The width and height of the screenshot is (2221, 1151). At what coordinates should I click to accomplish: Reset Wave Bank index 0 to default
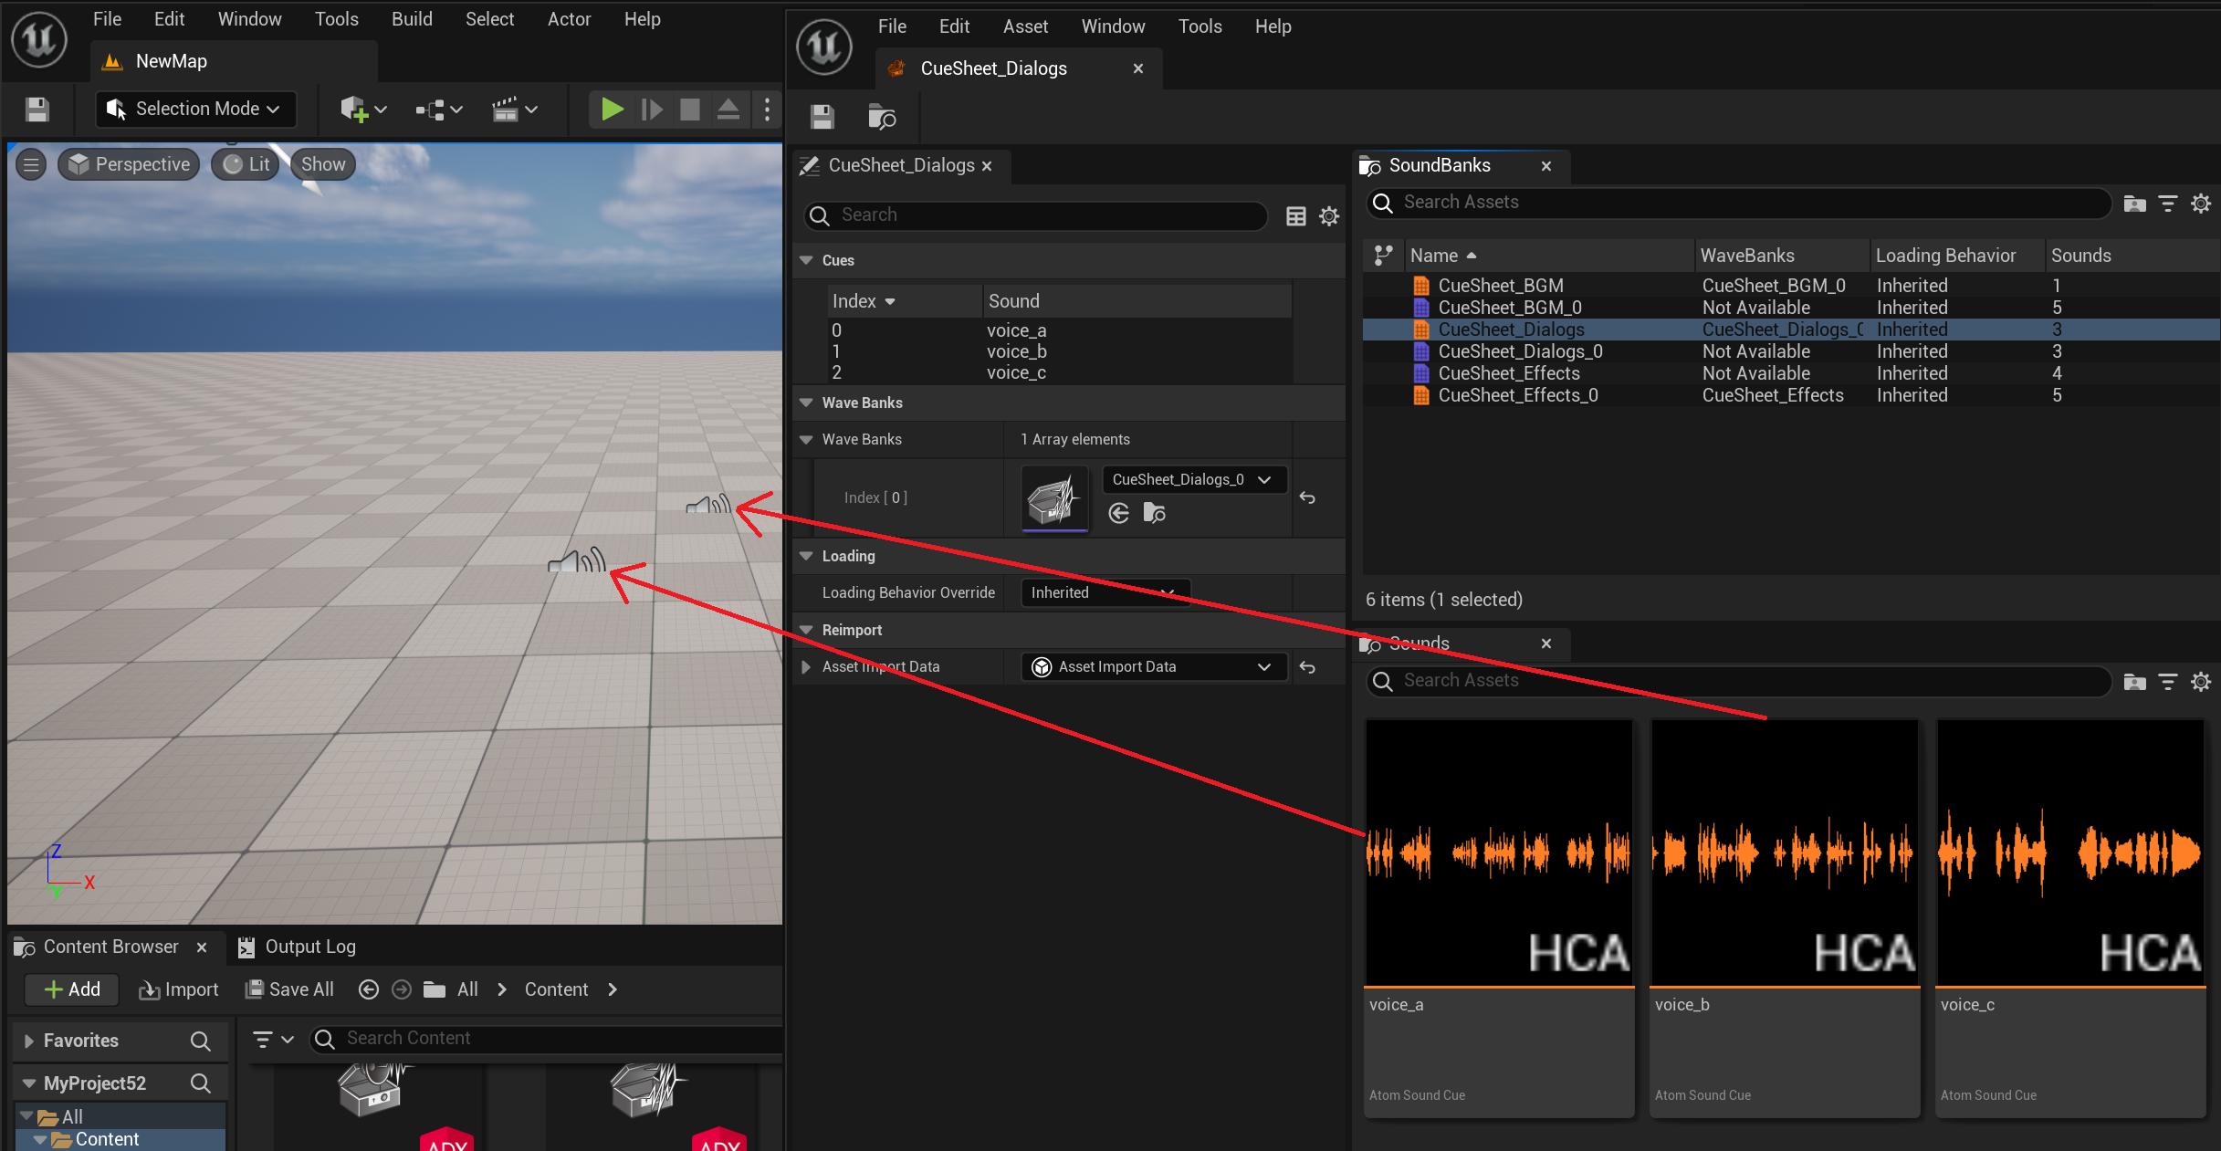coord(1307,497)
